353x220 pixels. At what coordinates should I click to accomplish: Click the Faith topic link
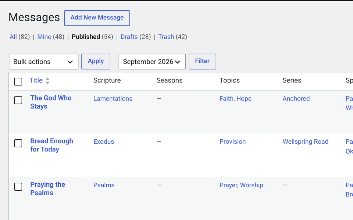pos(226,99)
